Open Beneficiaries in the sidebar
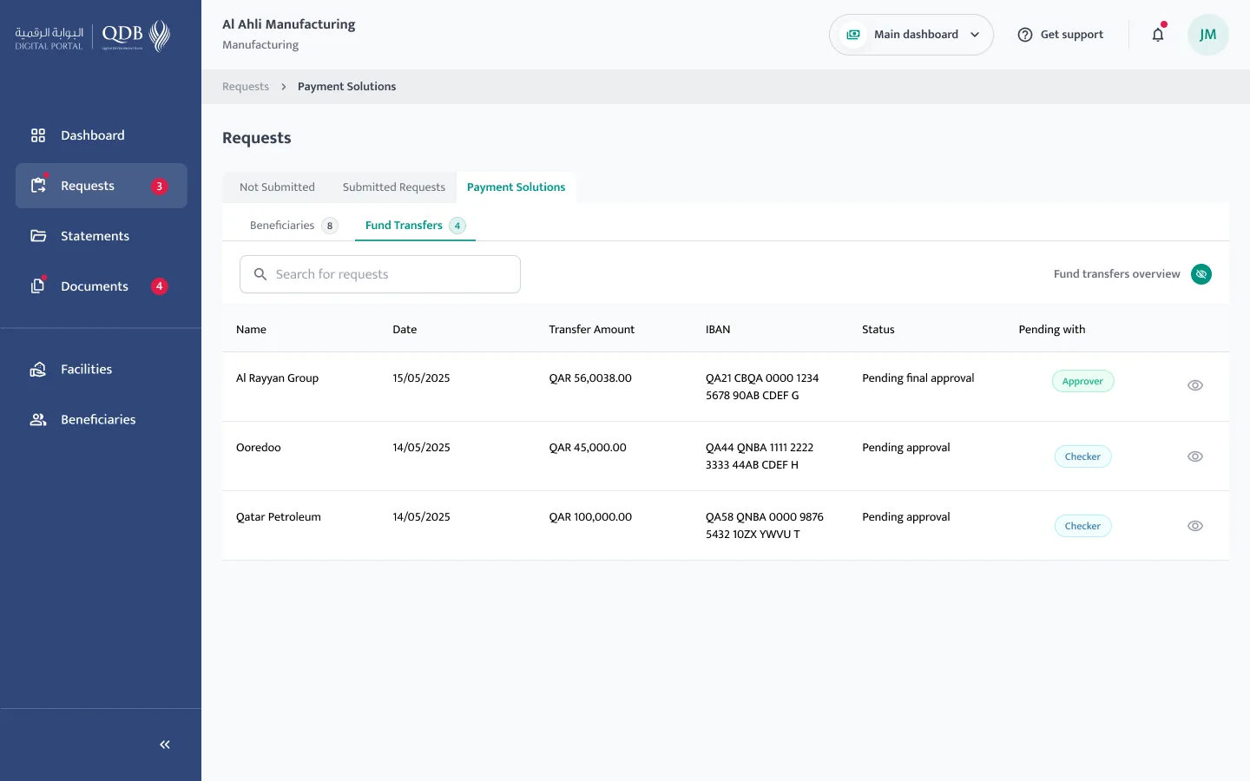This screenshot has width=1250, height=781. [x=101, y=420]
